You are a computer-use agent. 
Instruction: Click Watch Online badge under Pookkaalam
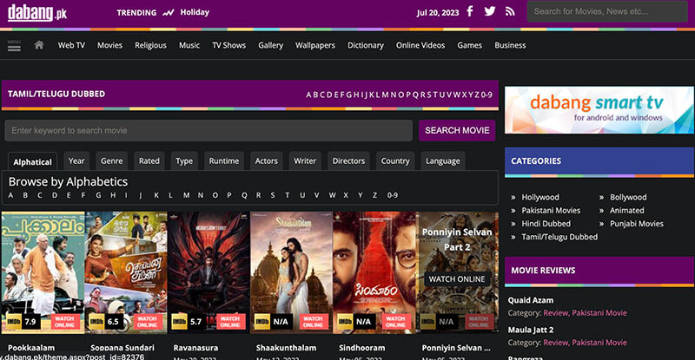(x=65, y=321)
